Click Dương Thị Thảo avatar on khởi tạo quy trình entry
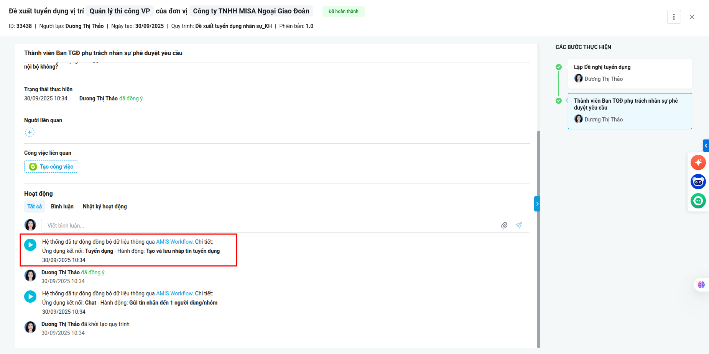This screenshot has width=709, height=354. click(x=30, y=327)
